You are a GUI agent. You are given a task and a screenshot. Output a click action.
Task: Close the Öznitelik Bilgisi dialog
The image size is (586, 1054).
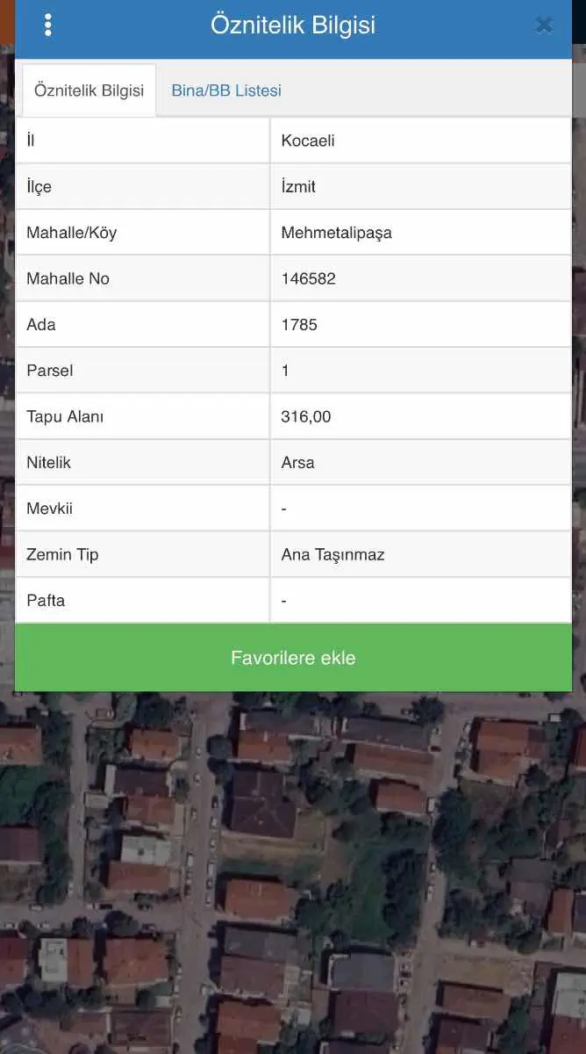point(544,25)
